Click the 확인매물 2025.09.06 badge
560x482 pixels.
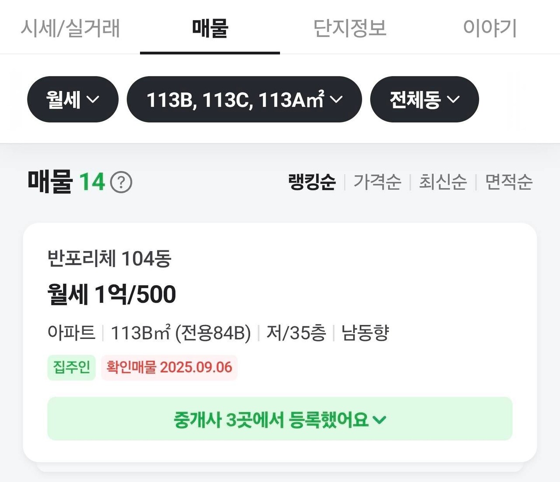(169, 368)
